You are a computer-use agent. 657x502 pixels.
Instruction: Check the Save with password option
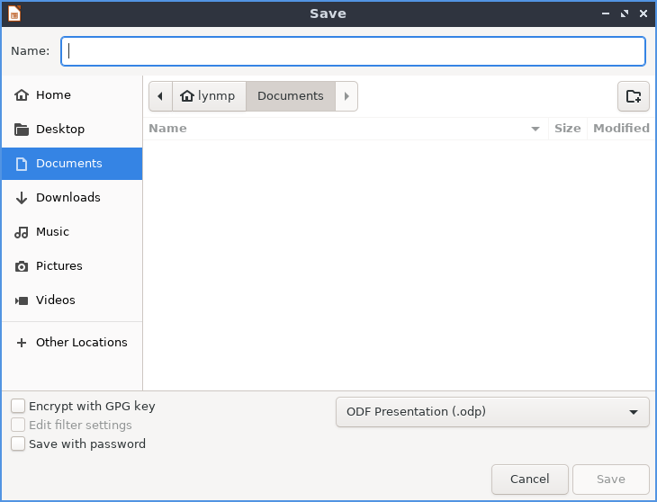(18, 444)
